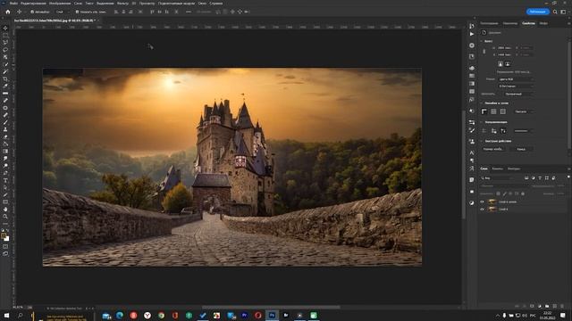Toggle lock transparent pixels

pos(499,193)
